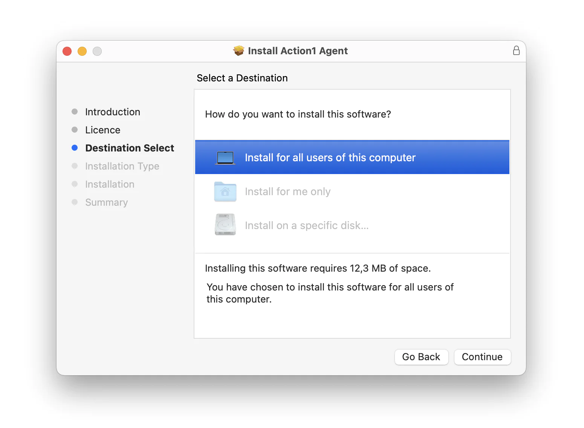Choose Install for me only option
The image size is (584, 428).
pos(287,191)
